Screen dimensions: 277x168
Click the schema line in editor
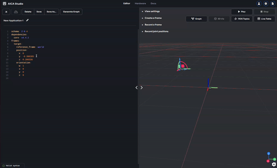(x=19, y=31)
